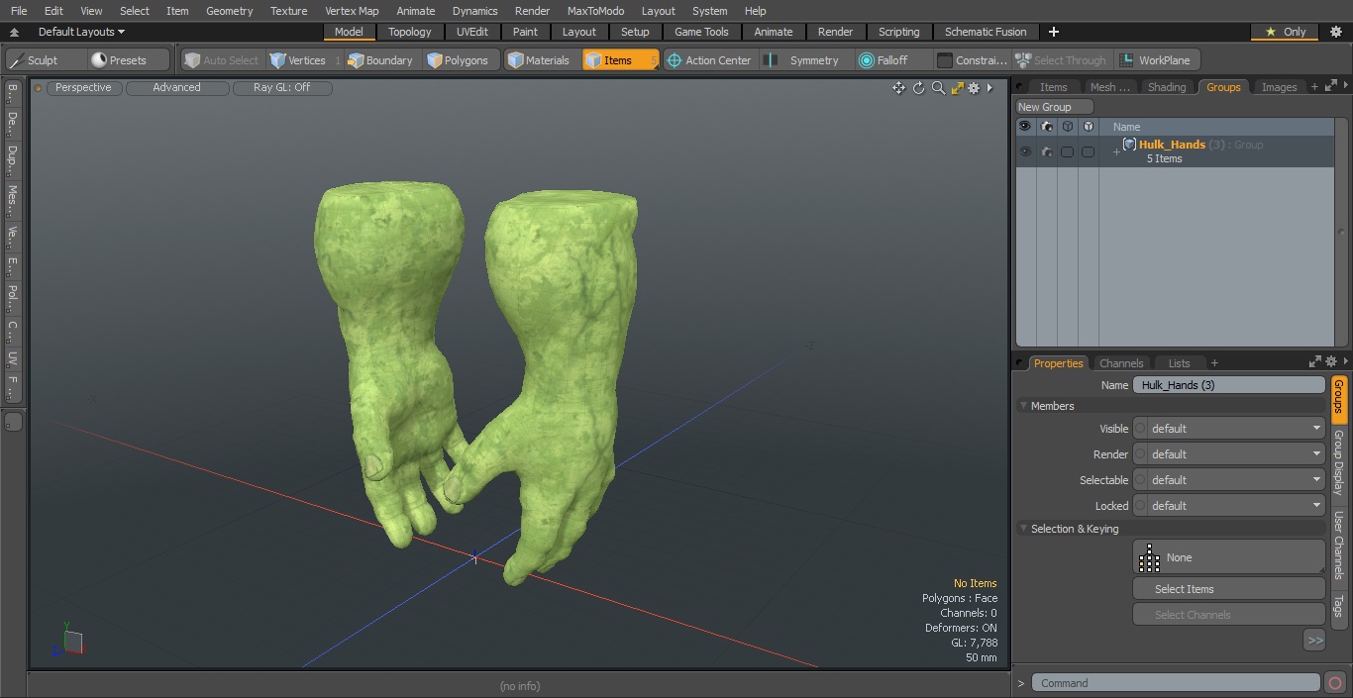Toggle Hulk_Hands locked checkbox
Screen dimensions: 1353x698
(1088, 152)
